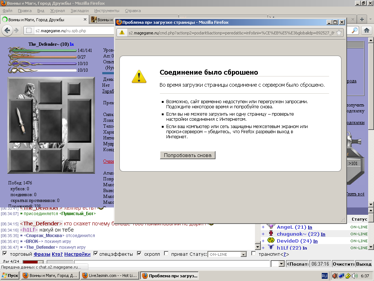Click the player list scrollbar down arrow
Viewport: 374px width, 281px height.
coord(371,247)
